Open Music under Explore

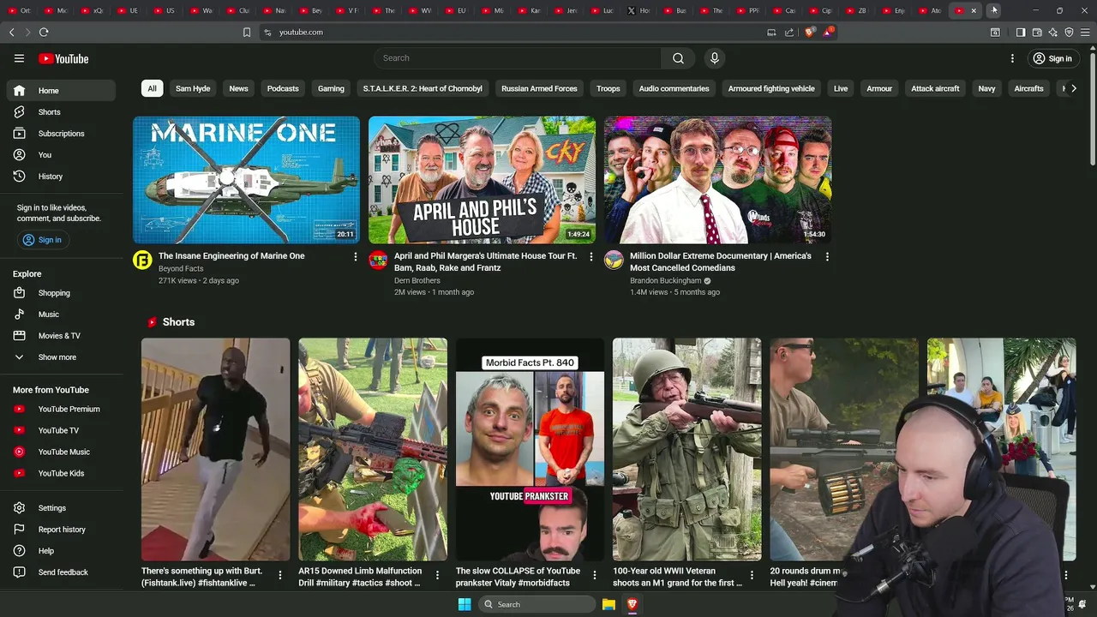61,314
